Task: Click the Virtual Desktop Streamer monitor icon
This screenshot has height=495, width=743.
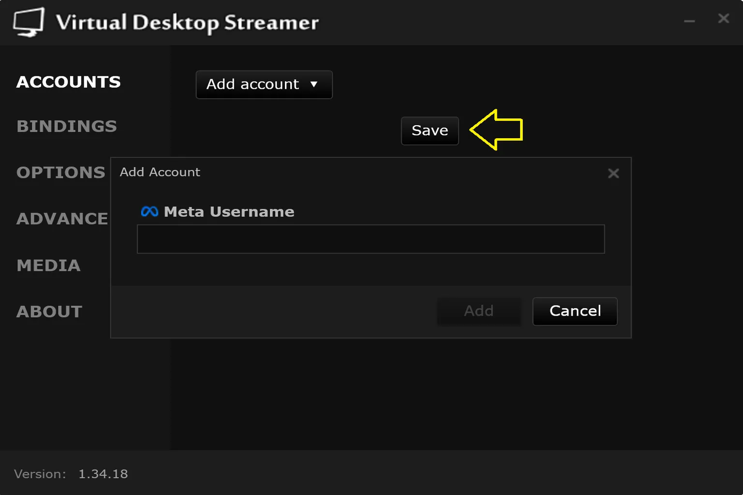Action: (29, 22)
